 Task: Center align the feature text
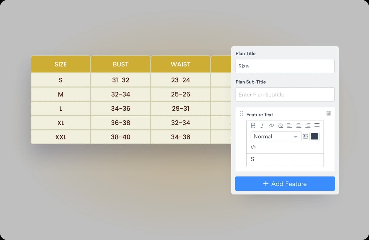coord(299,126)
